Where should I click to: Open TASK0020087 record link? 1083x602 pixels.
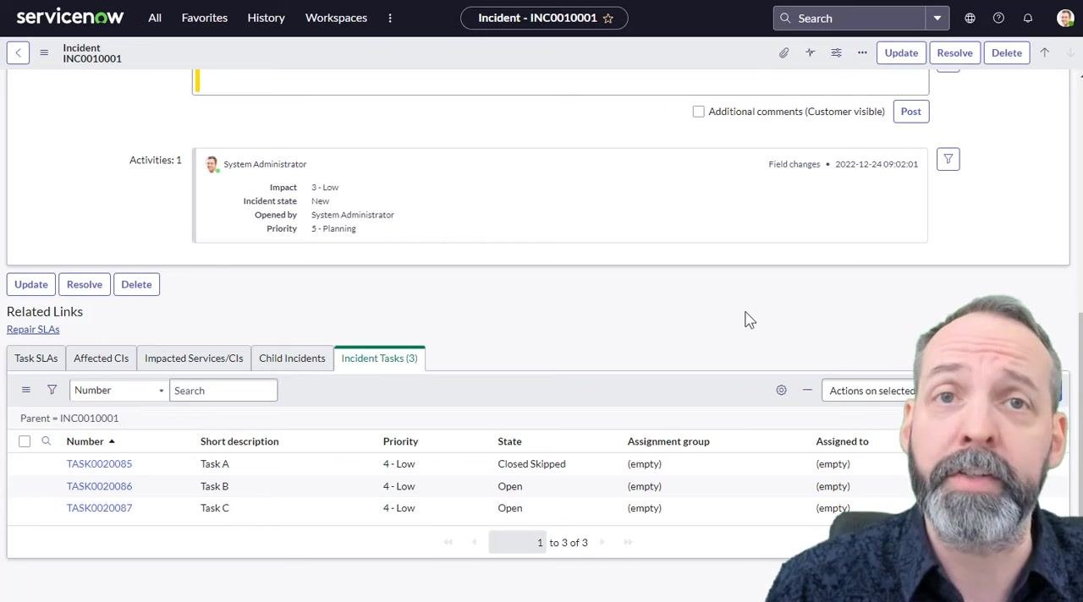[99, 508]
